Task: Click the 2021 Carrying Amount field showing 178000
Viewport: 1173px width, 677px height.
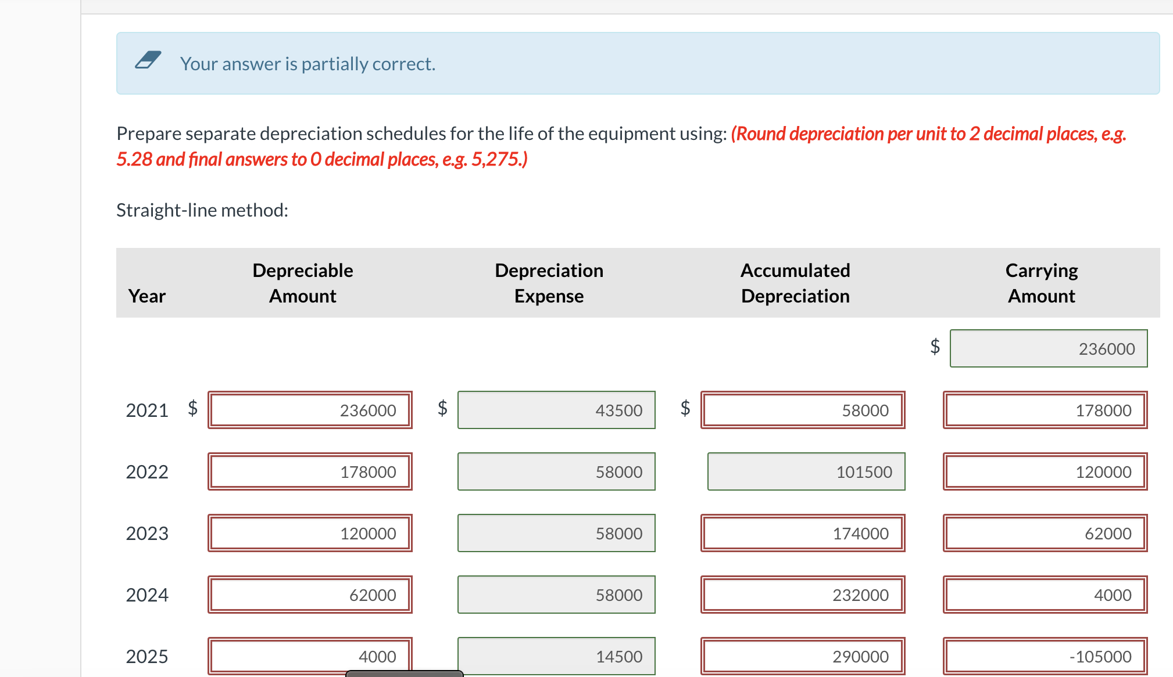Action: pyautogui.click(x=1045, y=410)
